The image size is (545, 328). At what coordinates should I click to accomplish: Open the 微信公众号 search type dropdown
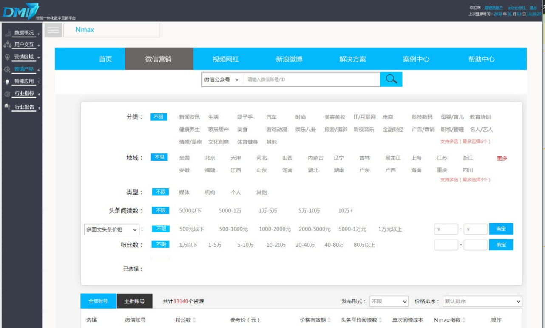pyautogui.click(x=222, y=79)
